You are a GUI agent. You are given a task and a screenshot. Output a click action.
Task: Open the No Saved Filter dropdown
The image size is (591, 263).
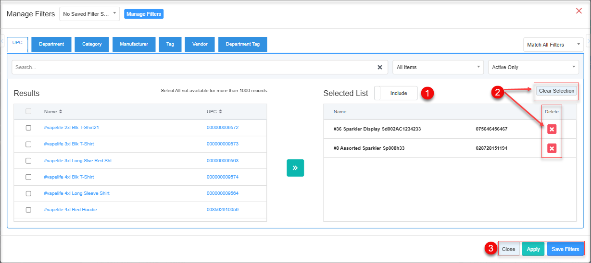[89, 14]
